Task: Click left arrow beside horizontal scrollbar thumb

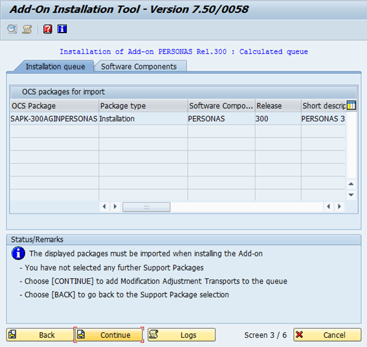Action: (104, 206)
